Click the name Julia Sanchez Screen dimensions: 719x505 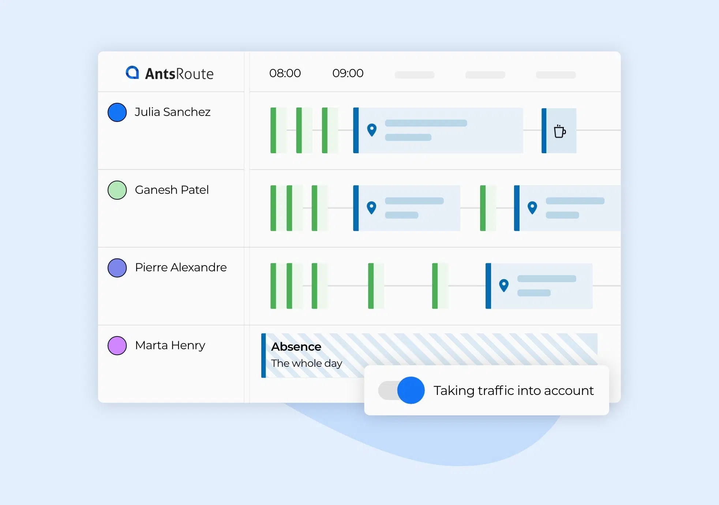click(x=173, y=112)
